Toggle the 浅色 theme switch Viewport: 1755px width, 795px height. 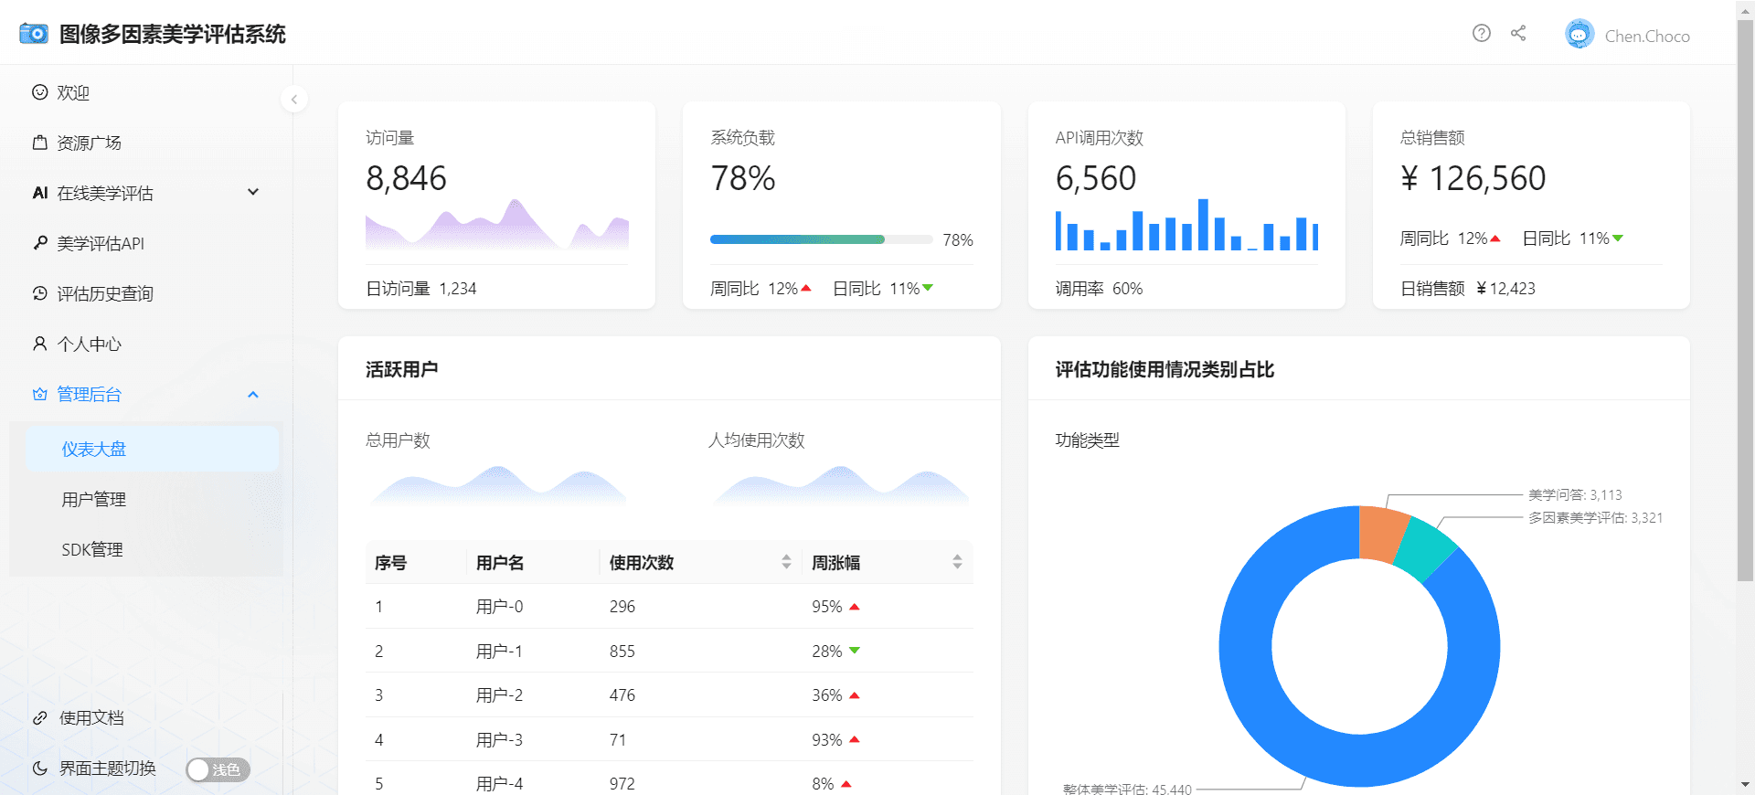(218, 769)
